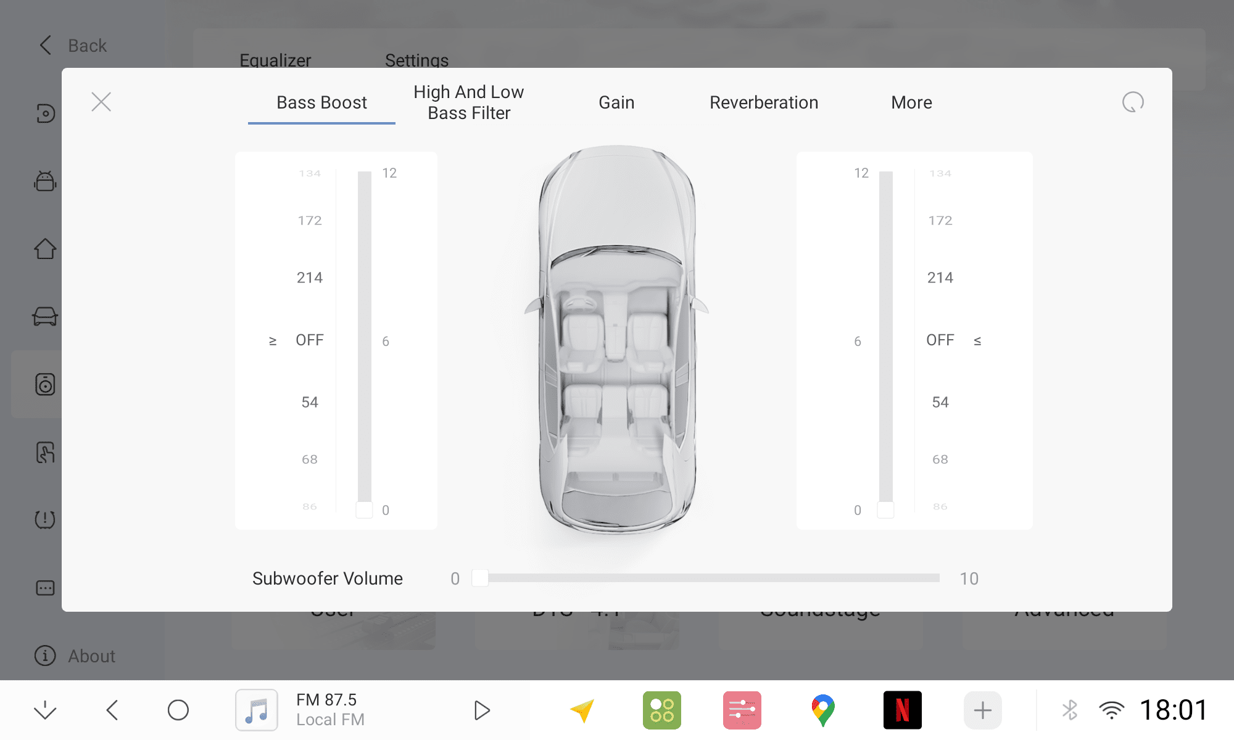
Task: Select 214 in the right frequency picker
Action: point(940,277)
